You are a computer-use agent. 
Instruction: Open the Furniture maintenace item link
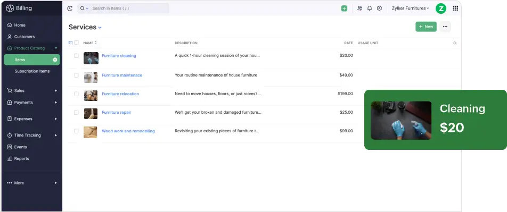[x=122, y=75]
